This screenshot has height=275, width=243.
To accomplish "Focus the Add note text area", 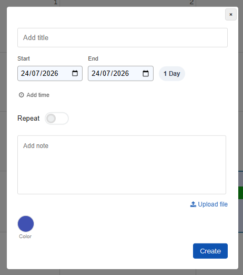I will point(121,165).
